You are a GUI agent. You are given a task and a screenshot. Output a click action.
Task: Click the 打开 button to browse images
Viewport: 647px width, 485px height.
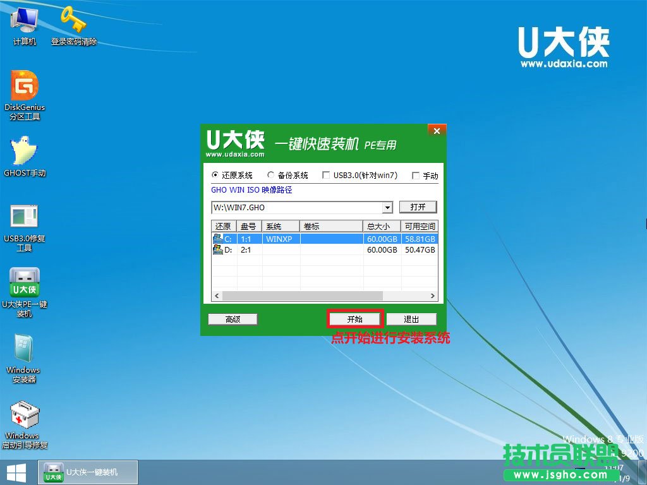click(x=418, y=207)
